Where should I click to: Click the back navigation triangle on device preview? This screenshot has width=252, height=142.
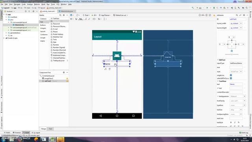coord(101,116)
